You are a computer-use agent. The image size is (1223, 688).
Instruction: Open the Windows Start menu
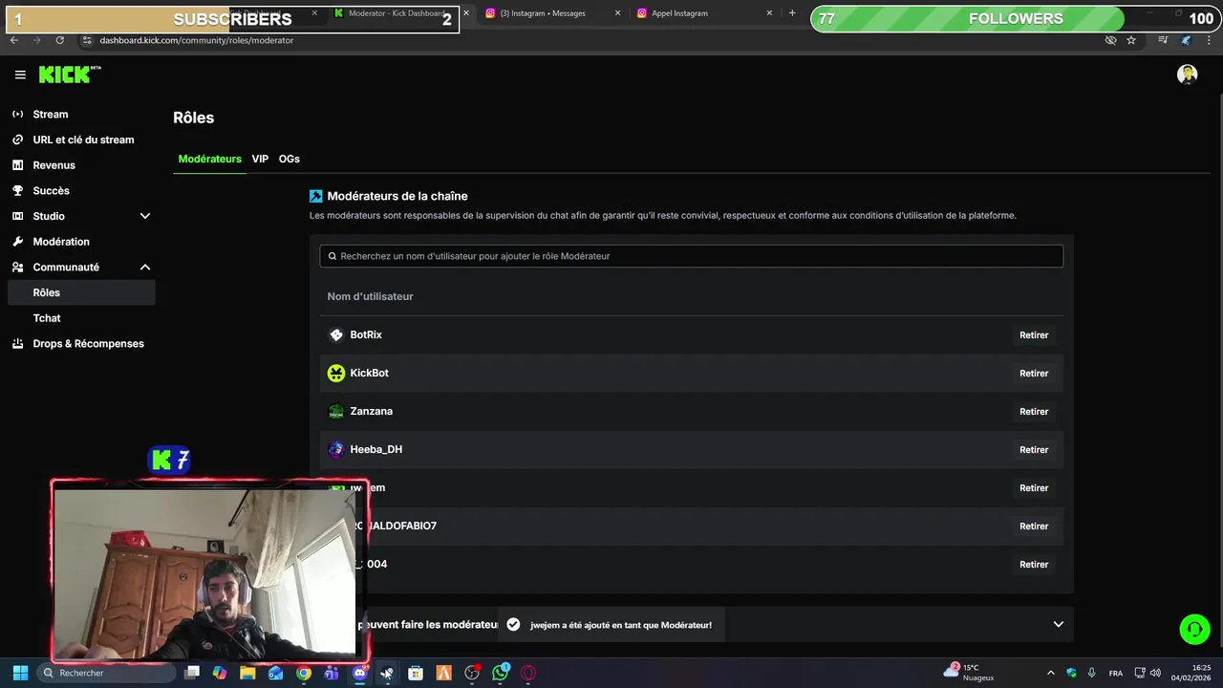point(20,673)
